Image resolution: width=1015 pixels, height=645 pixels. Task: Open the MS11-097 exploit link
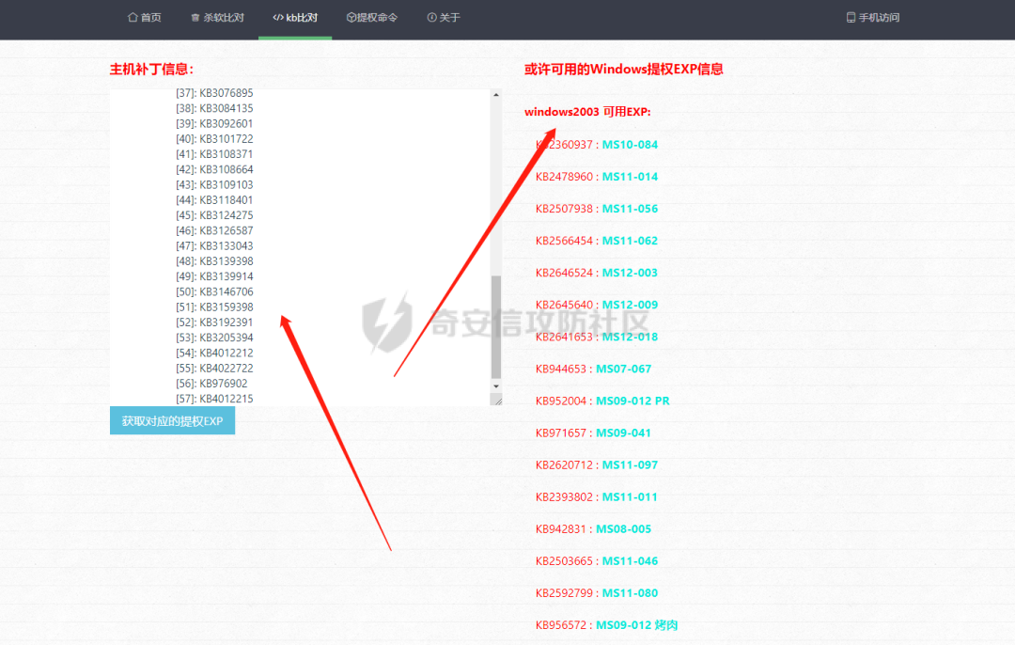[630, 465]
